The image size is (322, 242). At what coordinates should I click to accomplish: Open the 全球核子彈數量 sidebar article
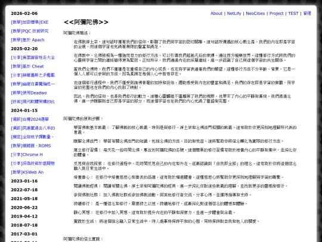pos(32,137)
